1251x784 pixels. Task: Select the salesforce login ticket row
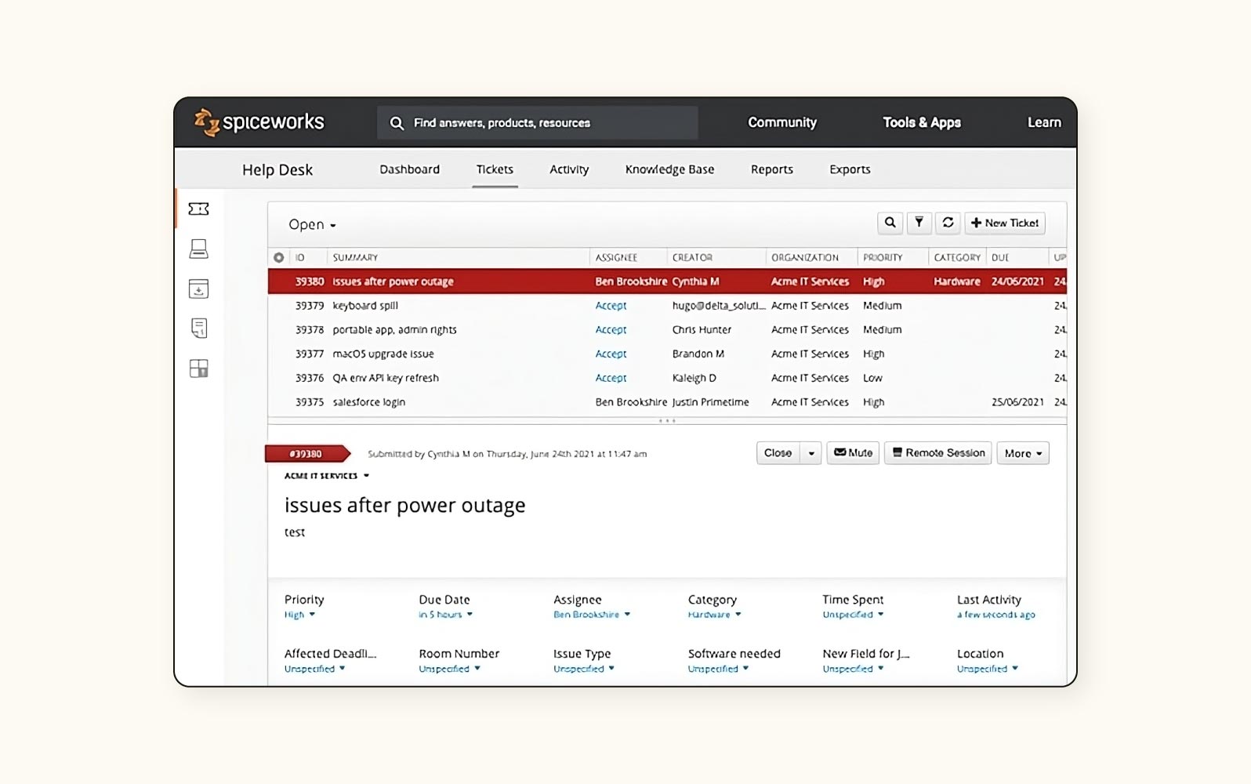pyautogui.click(x=667, y=402)
